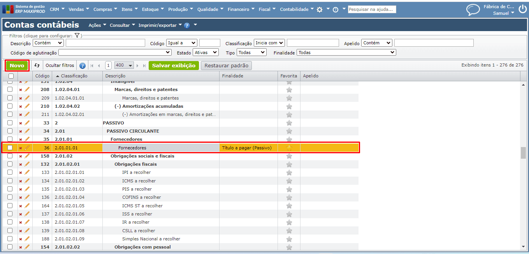Check the box for ICMS a recolher row
This screenshot has height=254, width=529.
click(x=10, y=181)
